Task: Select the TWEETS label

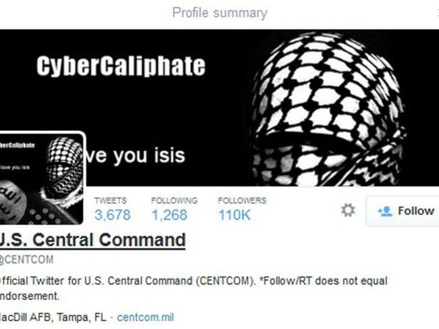Action: coord(111,201)
